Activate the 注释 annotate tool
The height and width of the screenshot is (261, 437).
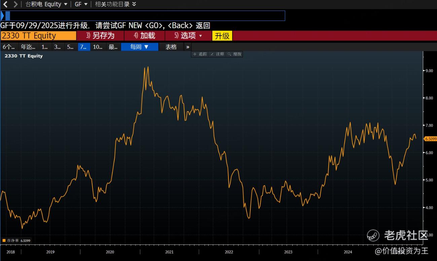(x=217, y=54)
